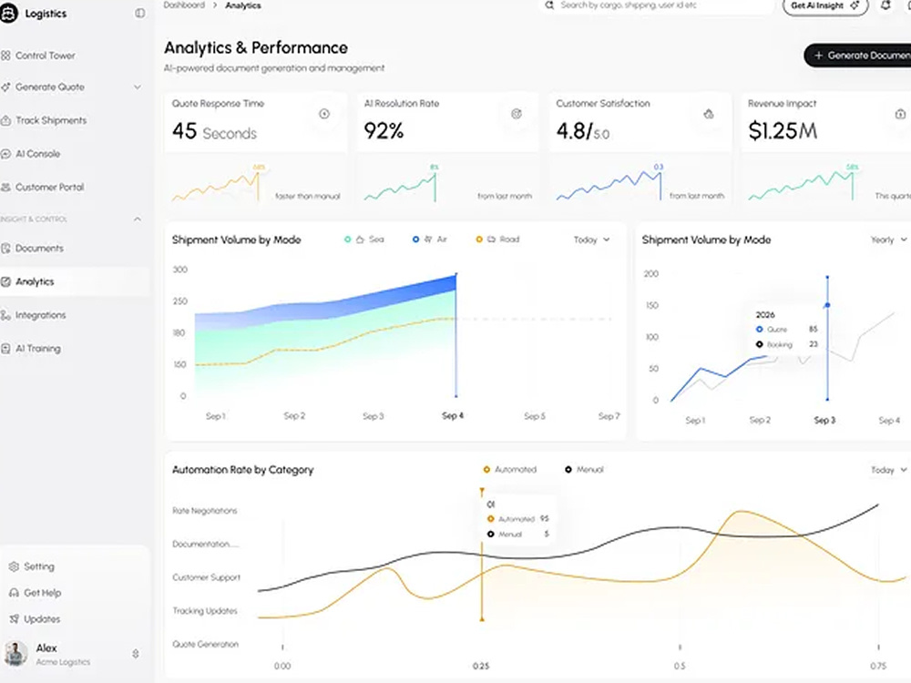Click the Integrations link icon
This screenshot has width=911, height=683.
5,315
